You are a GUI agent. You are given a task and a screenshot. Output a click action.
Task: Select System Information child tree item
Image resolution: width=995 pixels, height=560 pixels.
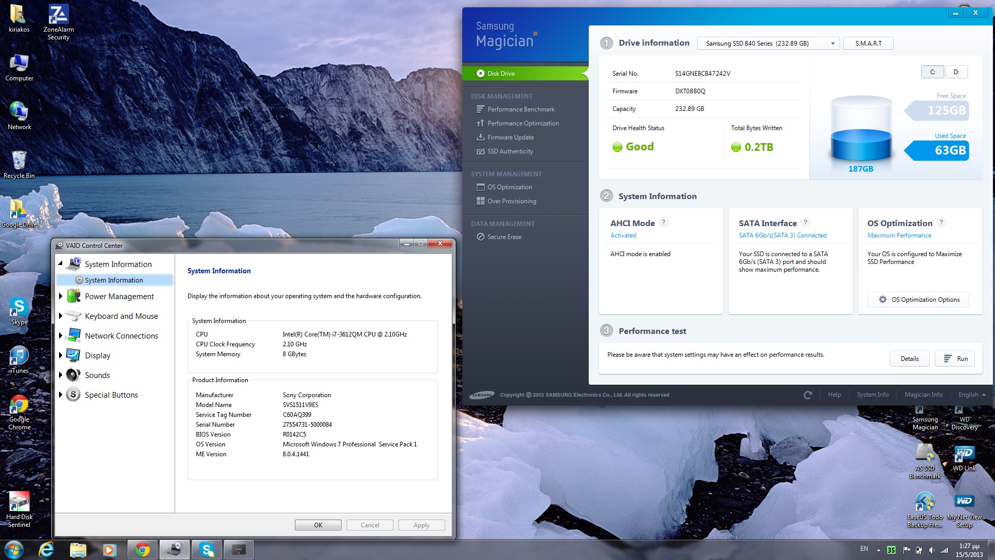(114, 280)
